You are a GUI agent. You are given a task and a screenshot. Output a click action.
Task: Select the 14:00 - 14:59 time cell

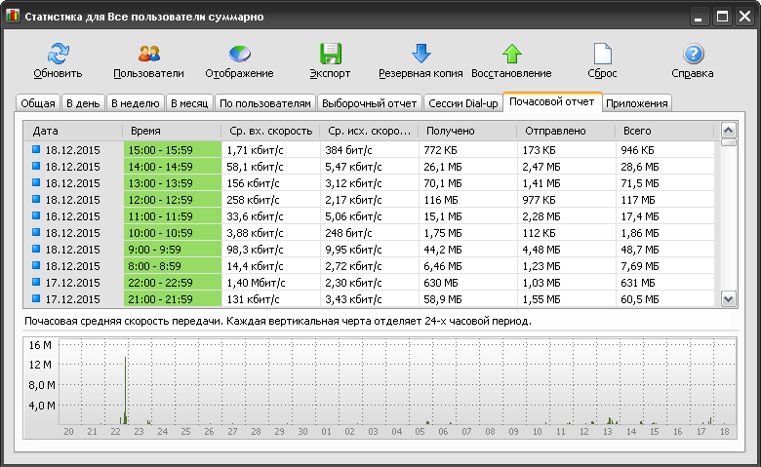point(173,167)
